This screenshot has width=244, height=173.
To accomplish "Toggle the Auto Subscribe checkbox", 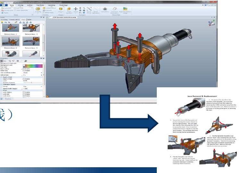I will point(15,10).
